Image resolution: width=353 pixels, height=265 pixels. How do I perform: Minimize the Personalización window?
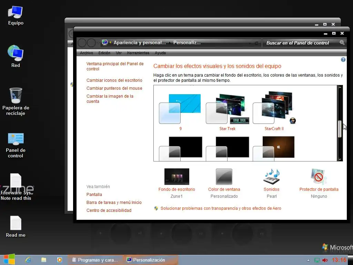point(325,33)
